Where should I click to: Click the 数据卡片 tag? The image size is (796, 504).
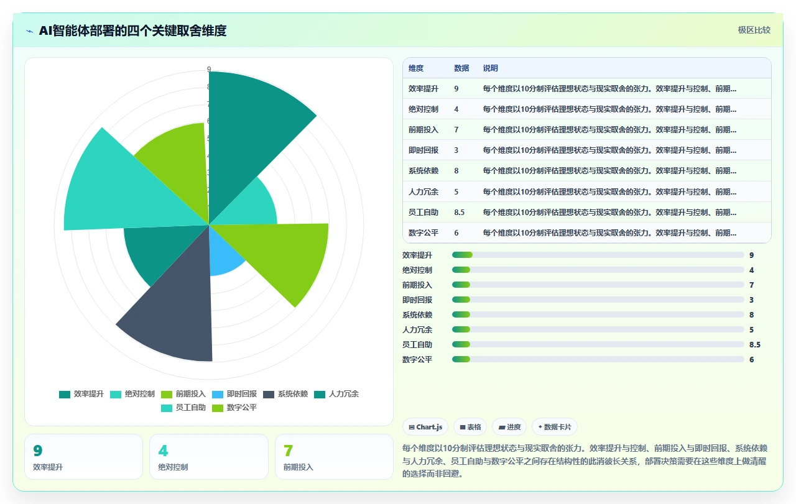555,427
